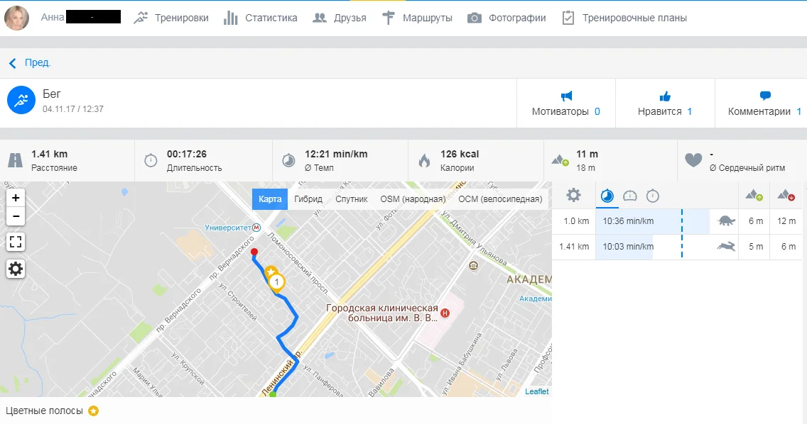Click the rabbit fastest split icon
The height and width of the screenshot is (424, 807).
[726, 247]
